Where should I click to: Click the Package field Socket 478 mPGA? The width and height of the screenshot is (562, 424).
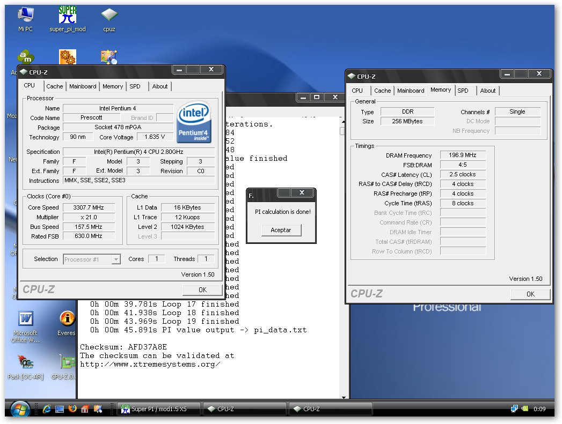(x=118, y=128)
